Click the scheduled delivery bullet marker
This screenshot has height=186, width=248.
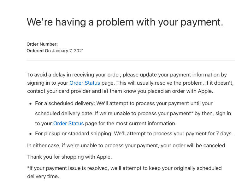click(x=31, y=104)
